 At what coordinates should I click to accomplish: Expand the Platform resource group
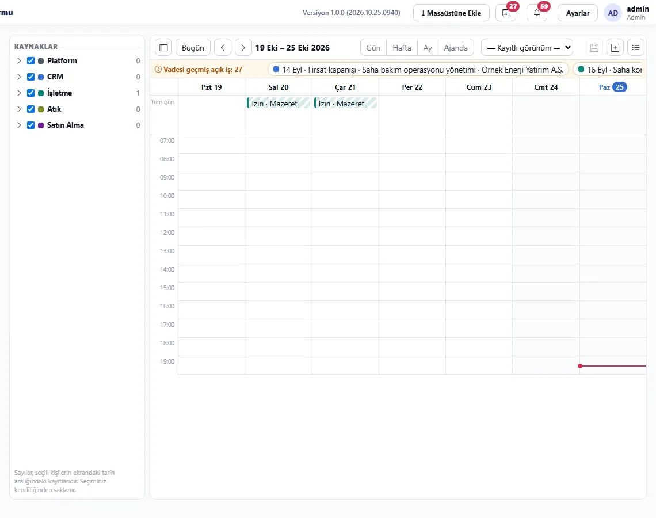click(19, 60)
